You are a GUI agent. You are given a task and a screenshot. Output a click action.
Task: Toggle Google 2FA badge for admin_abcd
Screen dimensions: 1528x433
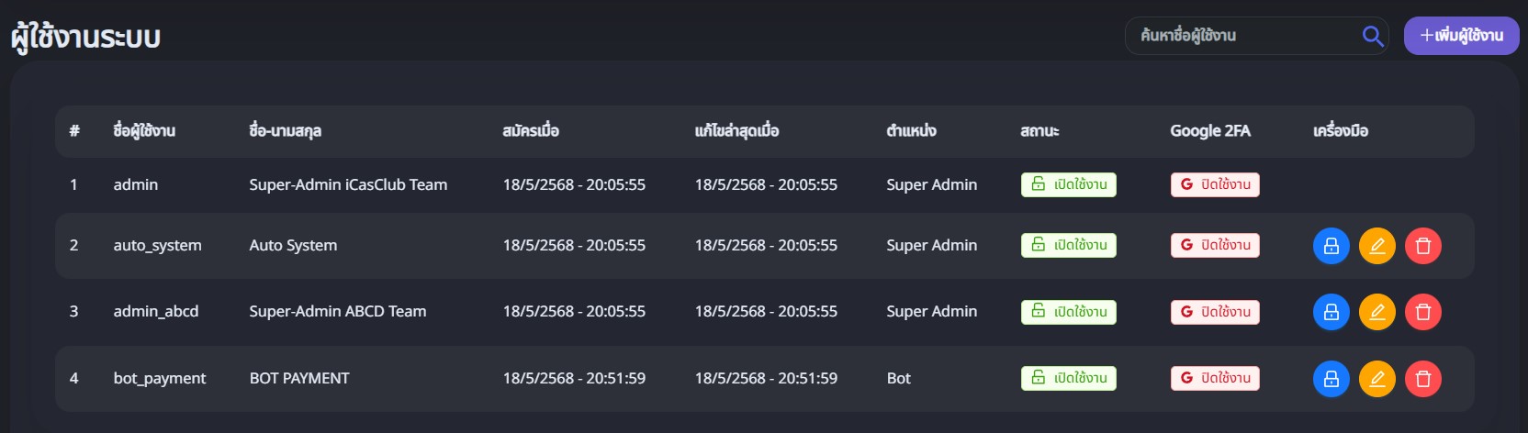1214,312
